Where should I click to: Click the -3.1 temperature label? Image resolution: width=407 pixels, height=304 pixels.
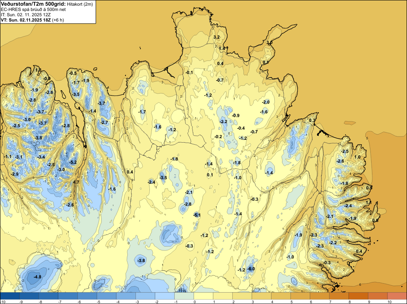[x=19, y=157]
